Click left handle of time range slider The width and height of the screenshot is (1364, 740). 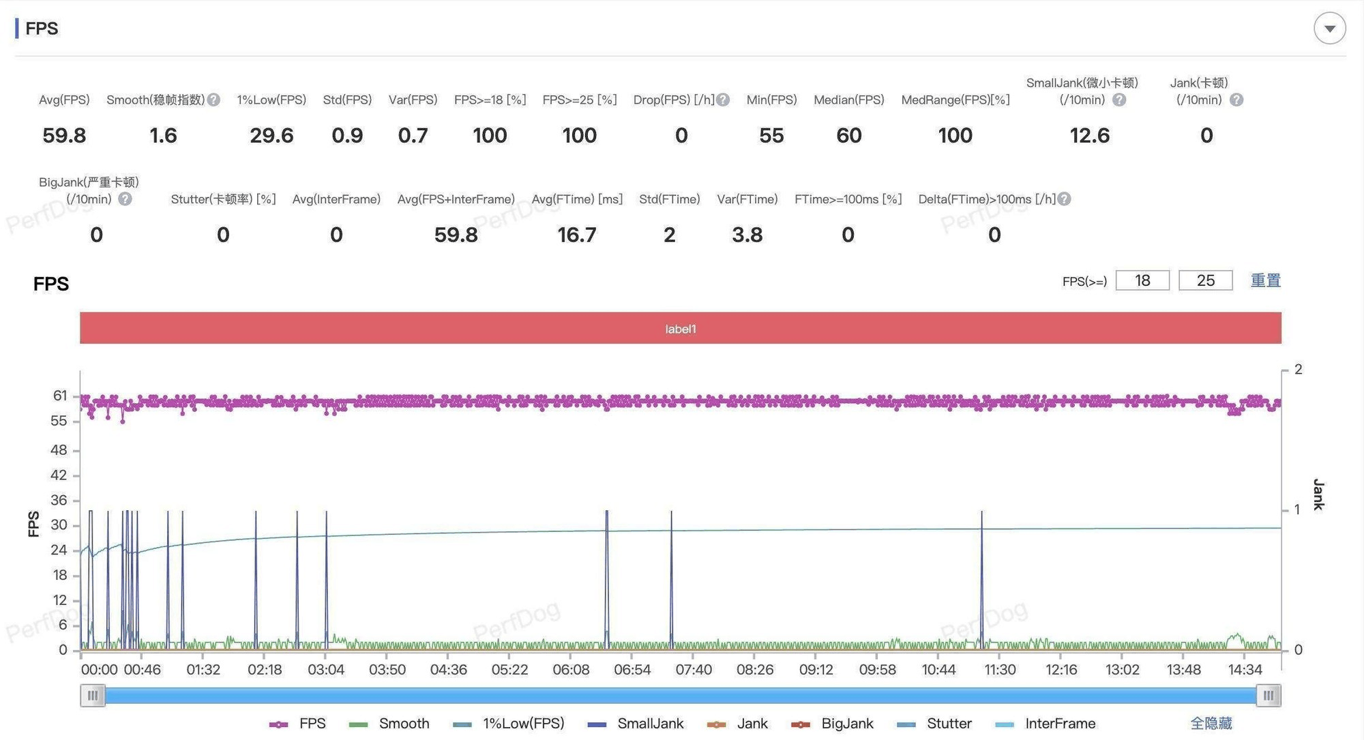93,696
